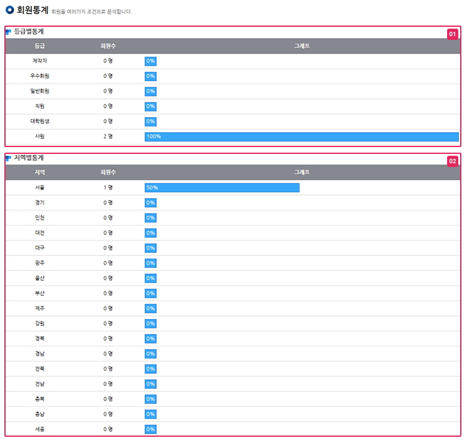Click the 0 명 count for 대구
The width and height of the screenshot is (467, 443).
[108, 248]
